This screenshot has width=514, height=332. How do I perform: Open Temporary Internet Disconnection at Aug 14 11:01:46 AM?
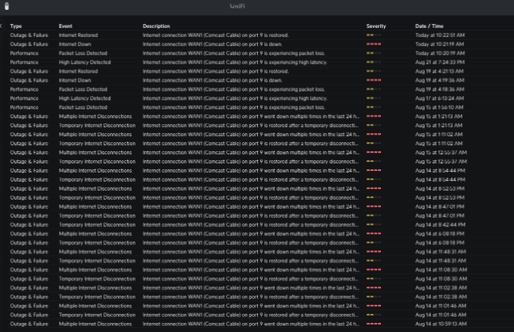coord(97,315)
